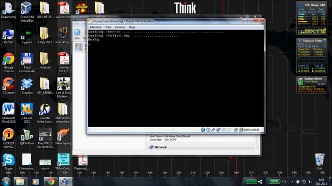Launch QIP Infium desktop shortcut
332x186 pixels.
point(27,136)
